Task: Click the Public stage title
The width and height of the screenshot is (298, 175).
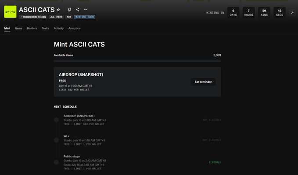Action: [72, 157]
